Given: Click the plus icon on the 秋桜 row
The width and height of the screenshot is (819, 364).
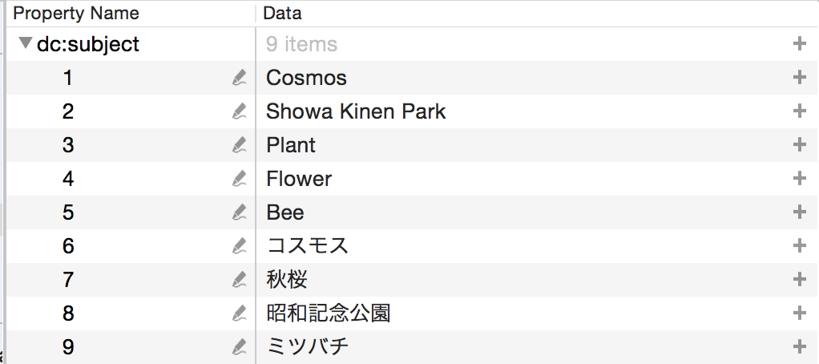Looking at the screenshot, I should 798,280.
